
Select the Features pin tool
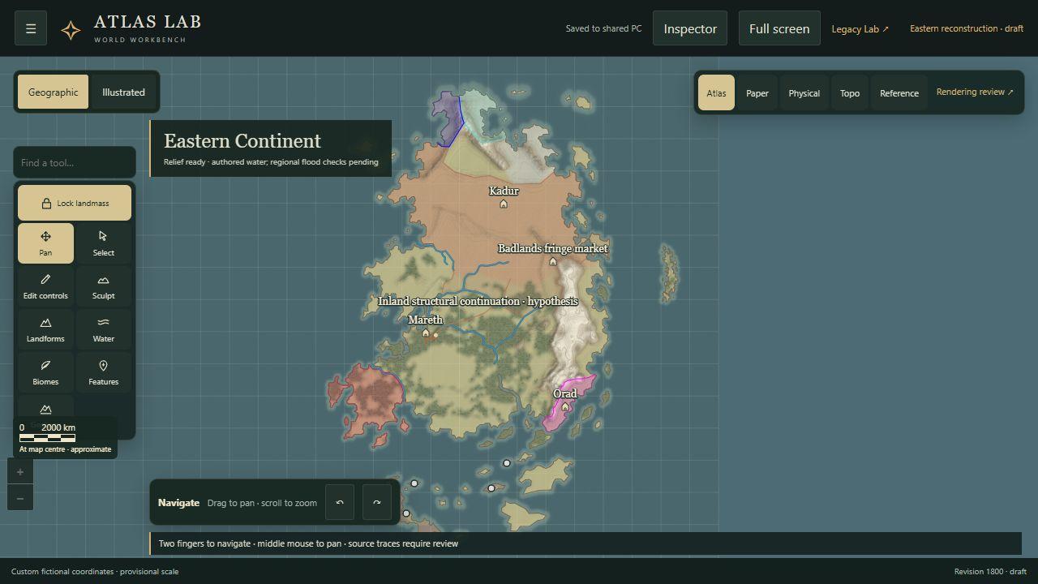tap(103, 372)
